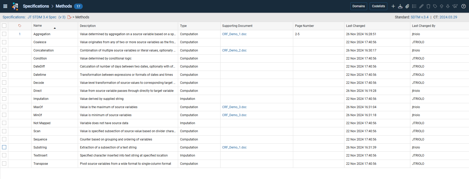The width and height of the screenshot is (469, 179).
Task: Open CRF_Demo_3.doc in MaxOf row
Action: pyautogui.click(x=234, y=107)
